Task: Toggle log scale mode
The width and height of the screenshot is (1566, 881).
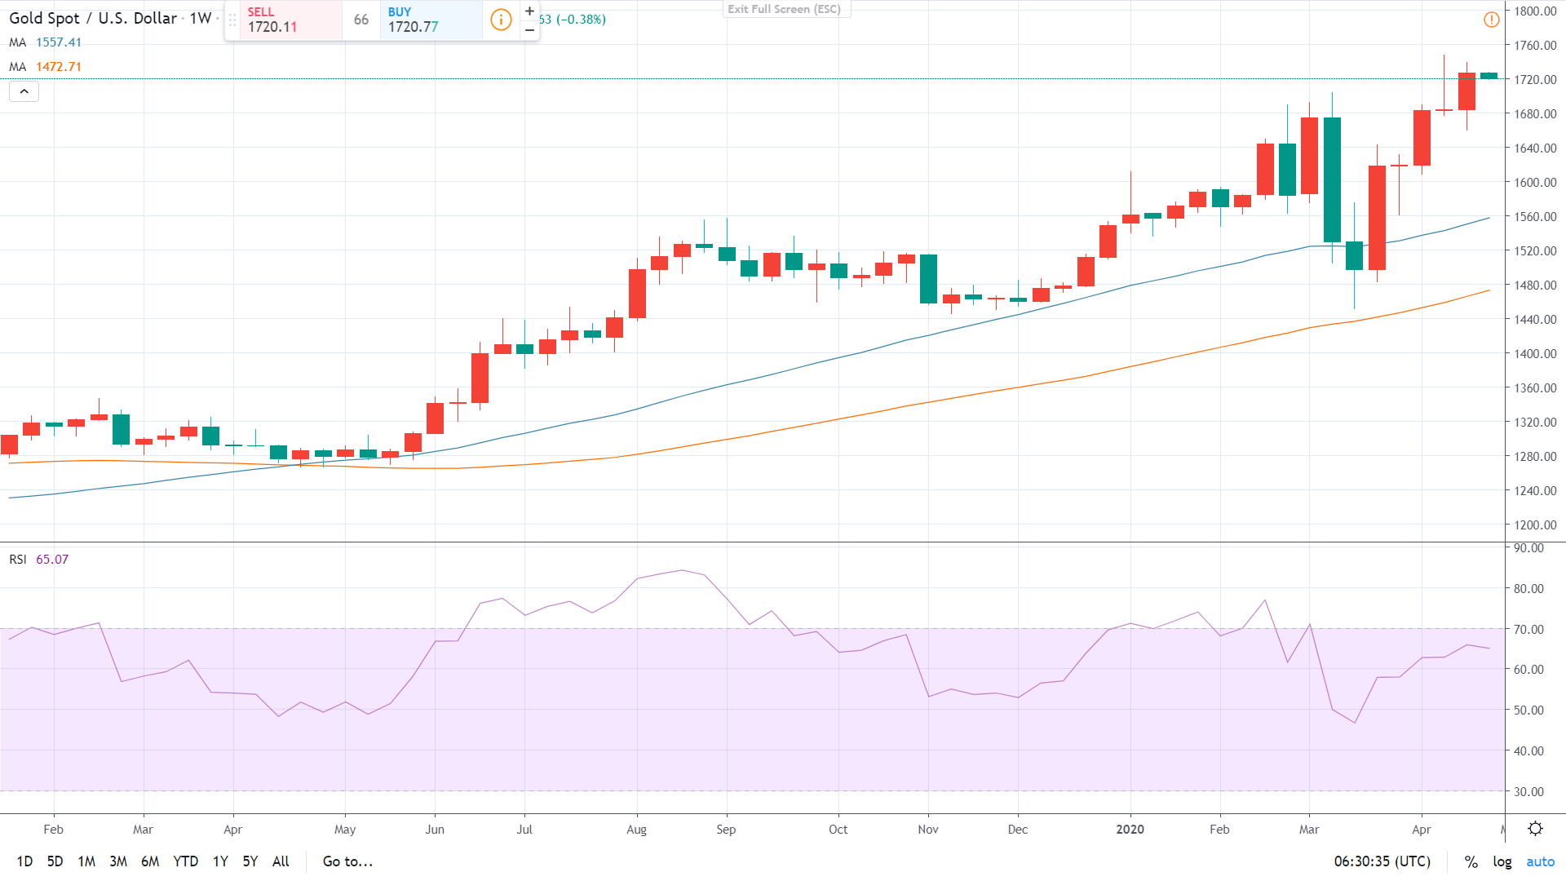Action: pos(1502,861)
